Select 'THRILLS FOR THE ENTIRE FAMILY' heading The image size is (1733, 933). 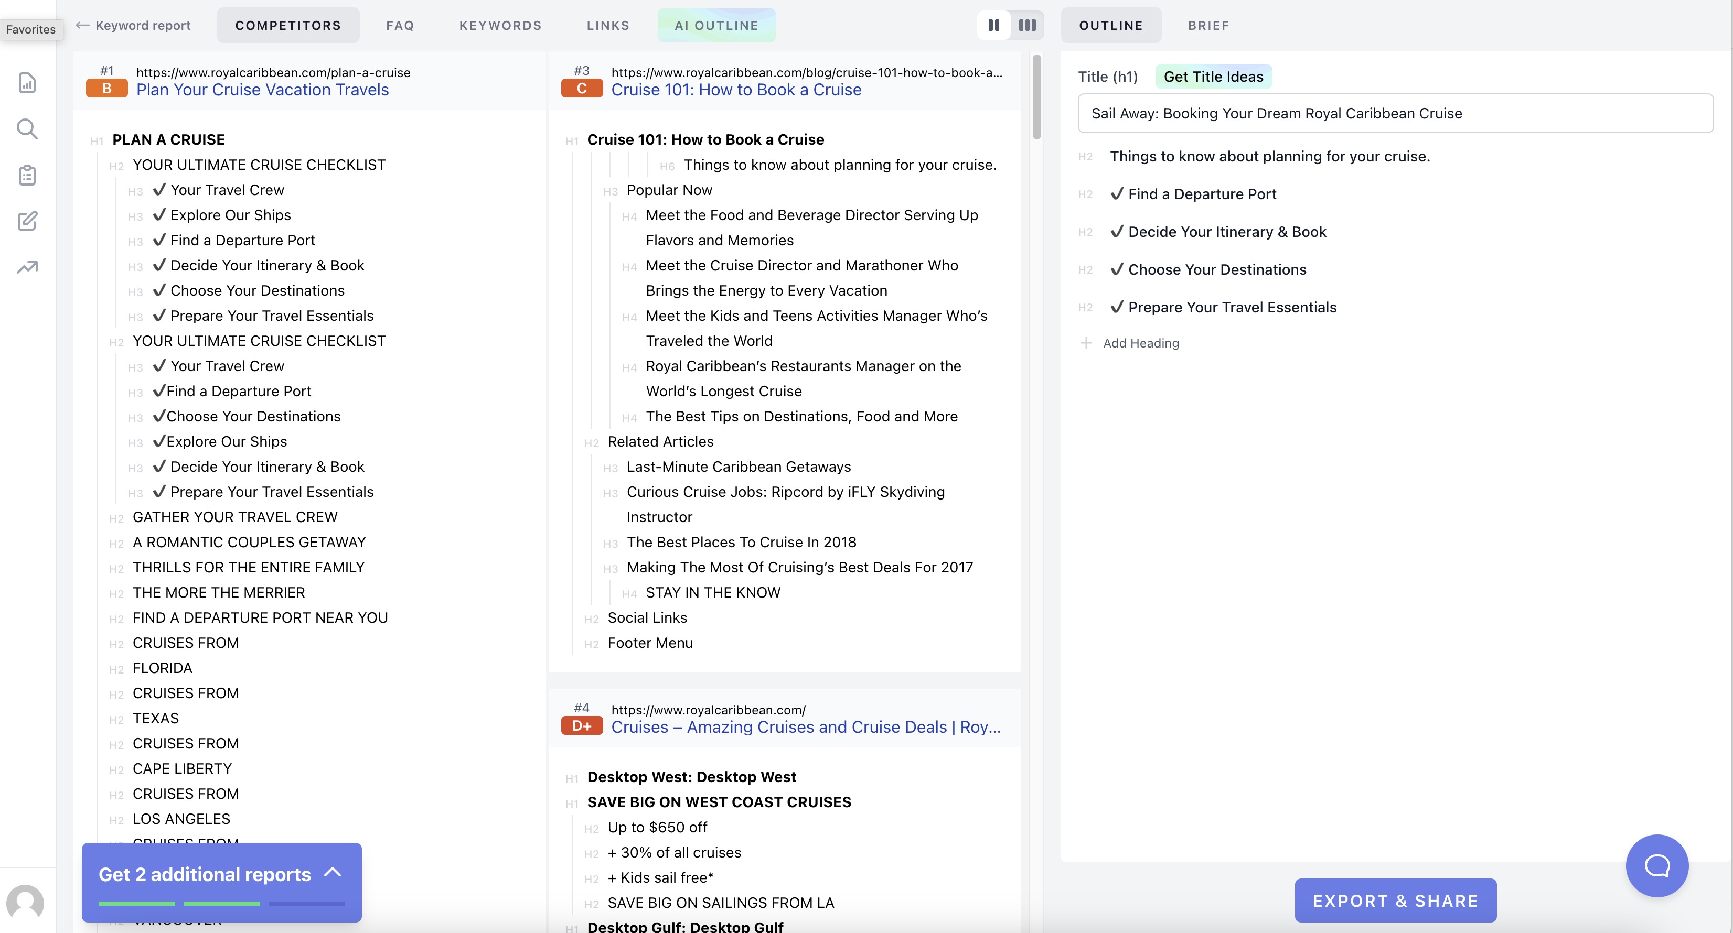coord(248,567)
